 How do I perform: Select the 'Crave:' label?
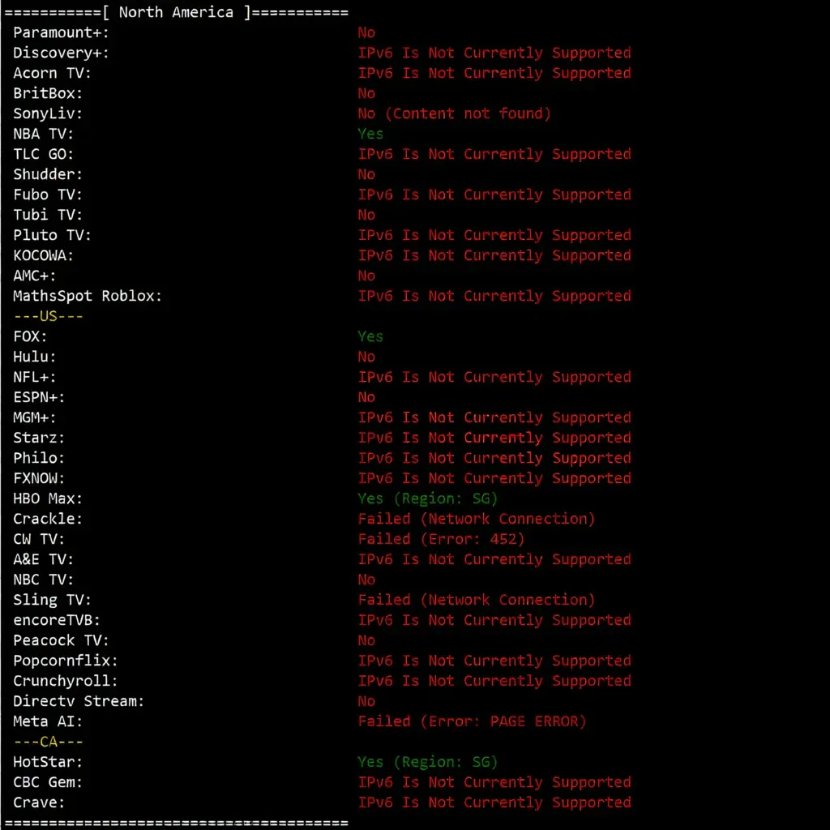[x=39, y=802]
